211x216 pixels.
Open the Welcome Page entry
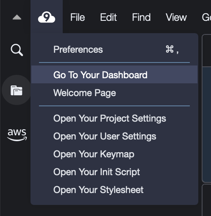114,93
